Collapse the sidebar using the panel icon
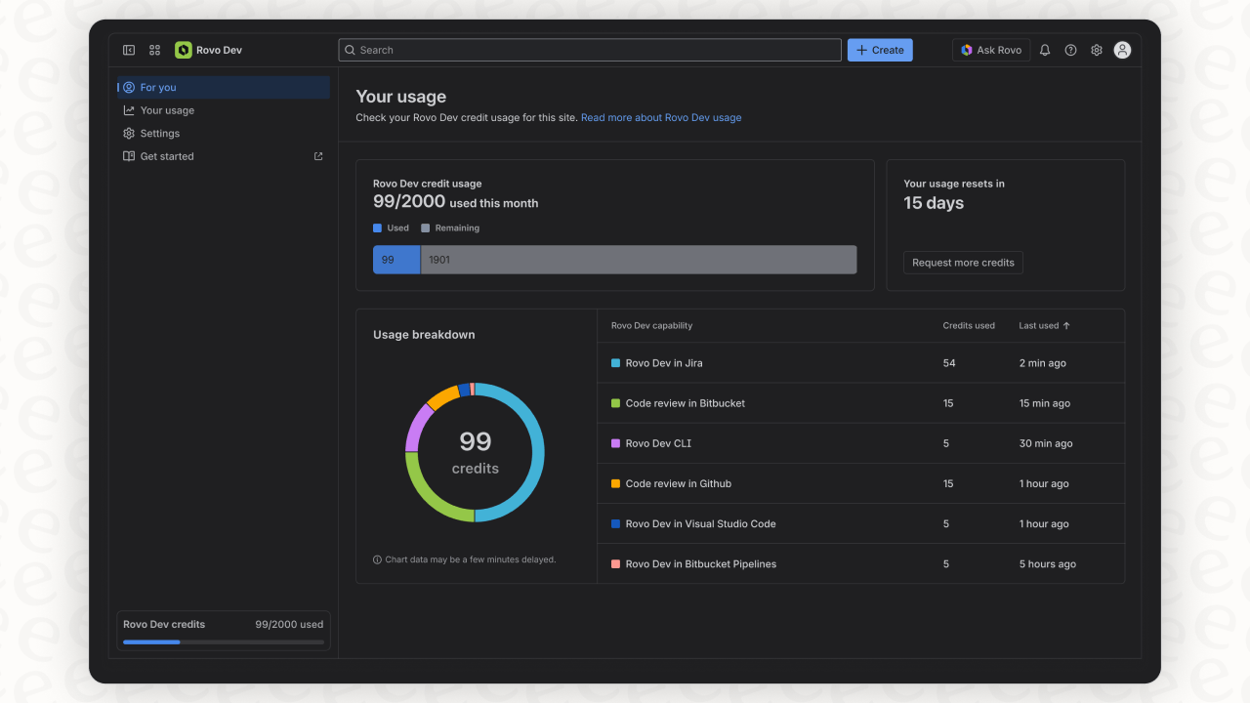 [x=129, y=50]
